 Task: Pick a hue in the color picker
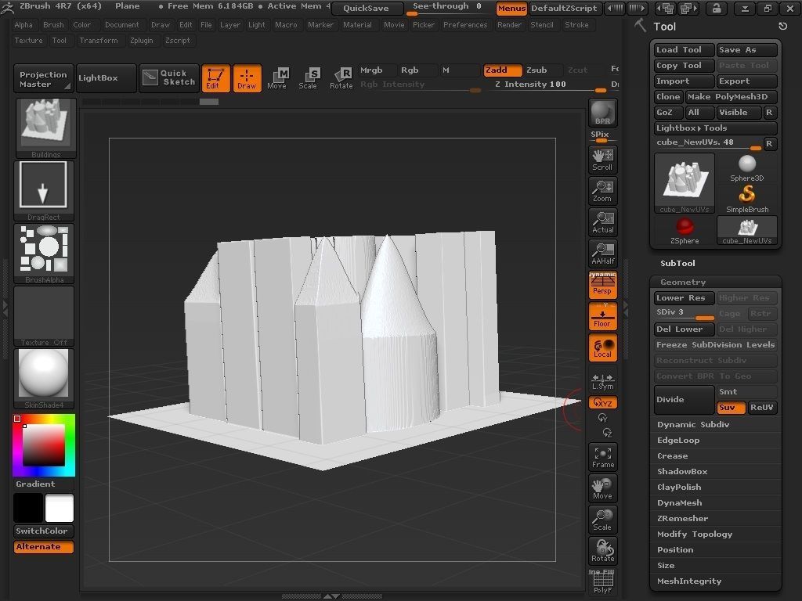(x=44, y=445)
